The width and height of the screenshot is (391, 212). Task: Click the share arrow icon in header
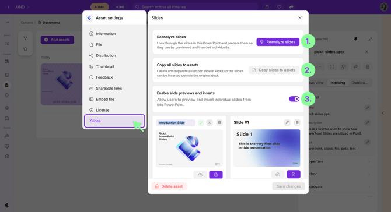pyautogui.click(x=291, y=7)
